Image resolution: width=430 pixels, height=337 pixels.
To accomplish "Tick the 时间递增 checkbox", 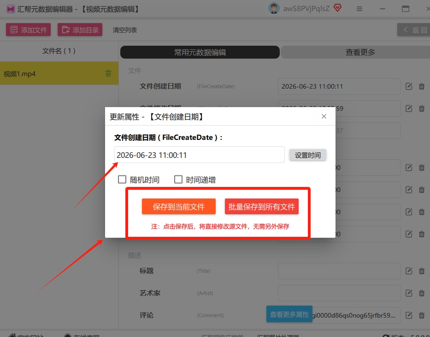I will (178, 180).
